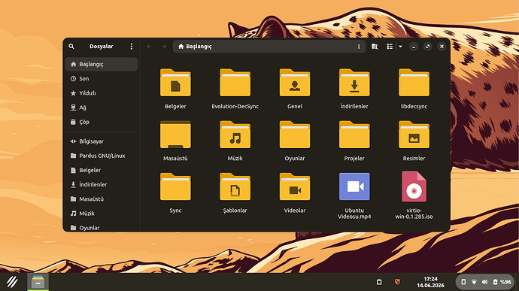Open Yıldızlı starred items in sidebar

coord(102,93)
